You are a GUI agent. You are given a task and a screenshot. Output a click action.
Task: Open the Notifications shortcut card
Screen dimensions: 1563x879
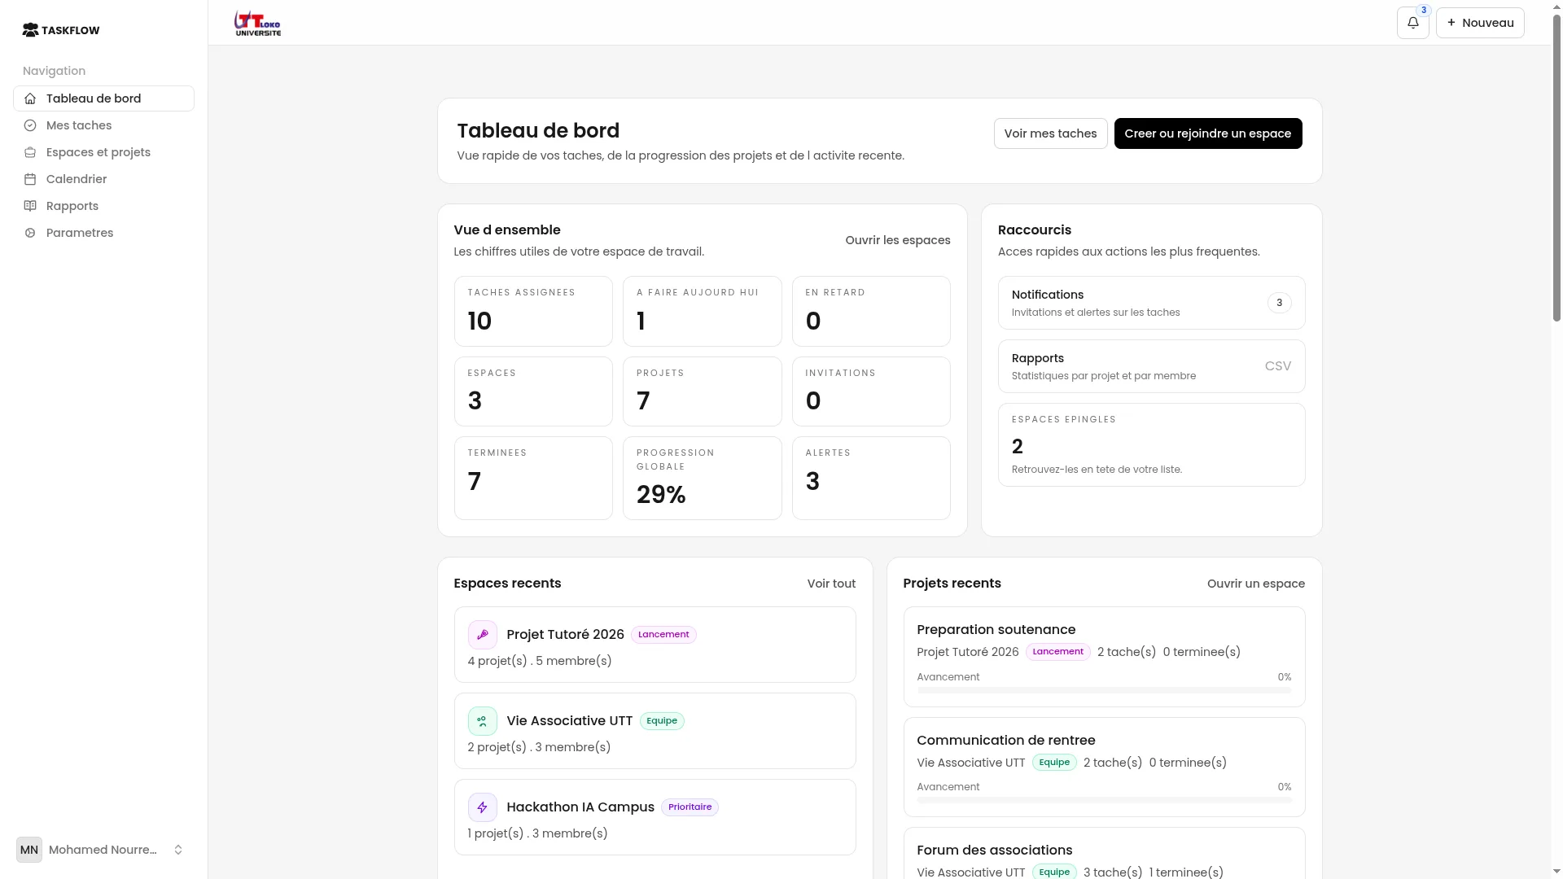pyautogui.click(x=1151, y=303)
